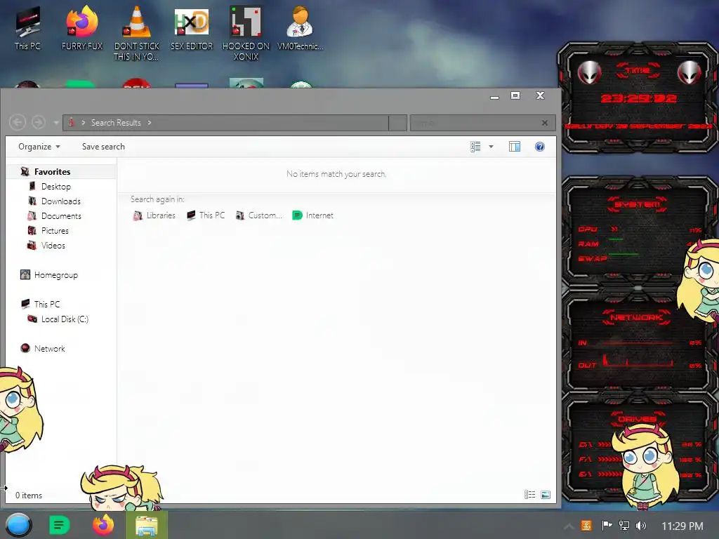Search again in Custom location

[258, 215]
